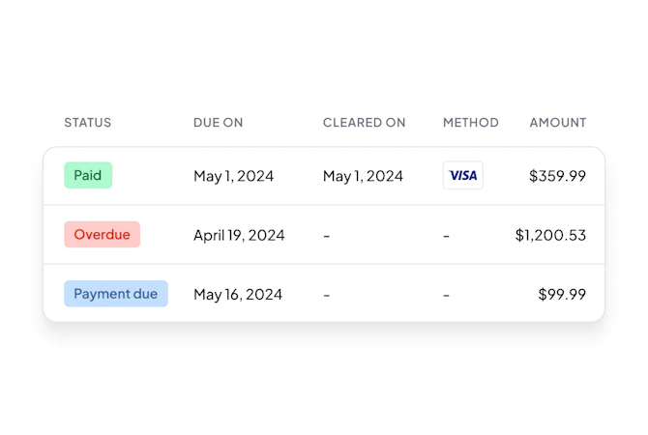Click the cleared-on dash in Overdue row
The height and width of the screenshot is (435, 648).
click(327, 235)
